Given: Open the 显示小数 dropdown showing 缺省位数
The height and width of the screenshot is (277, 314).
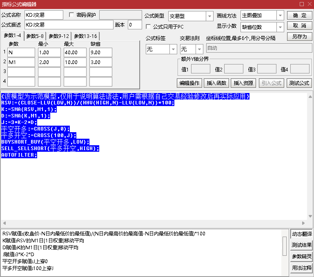Looking at the screenshot, I should coord(262,27).
